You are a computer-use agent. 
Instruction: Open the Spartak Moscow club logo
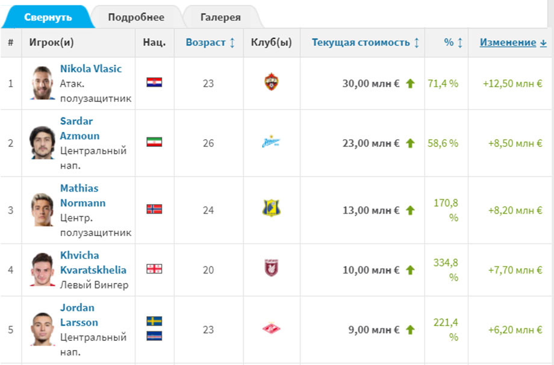[272, 329]
